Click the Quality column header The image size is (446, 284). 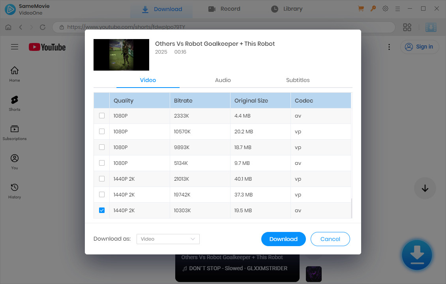[139, 100]
